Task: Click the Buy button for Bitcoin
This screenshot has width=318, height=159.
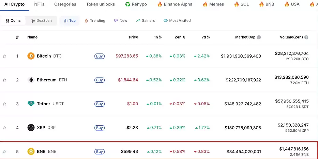Action: 100,56
